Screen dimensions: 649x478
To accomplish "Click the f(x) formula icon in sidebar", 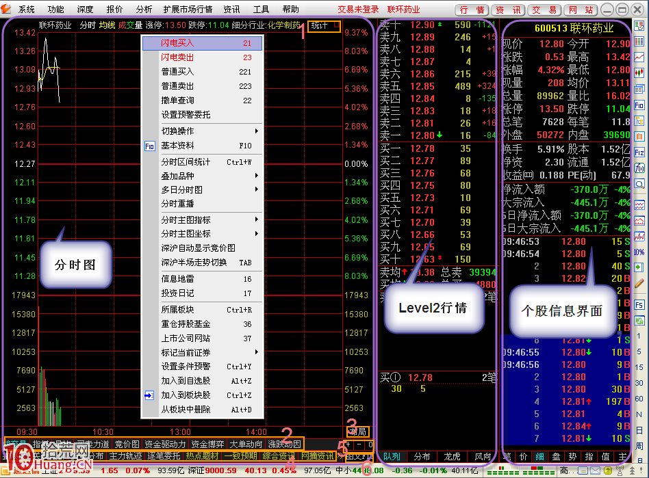I will [x=639, y=168].
